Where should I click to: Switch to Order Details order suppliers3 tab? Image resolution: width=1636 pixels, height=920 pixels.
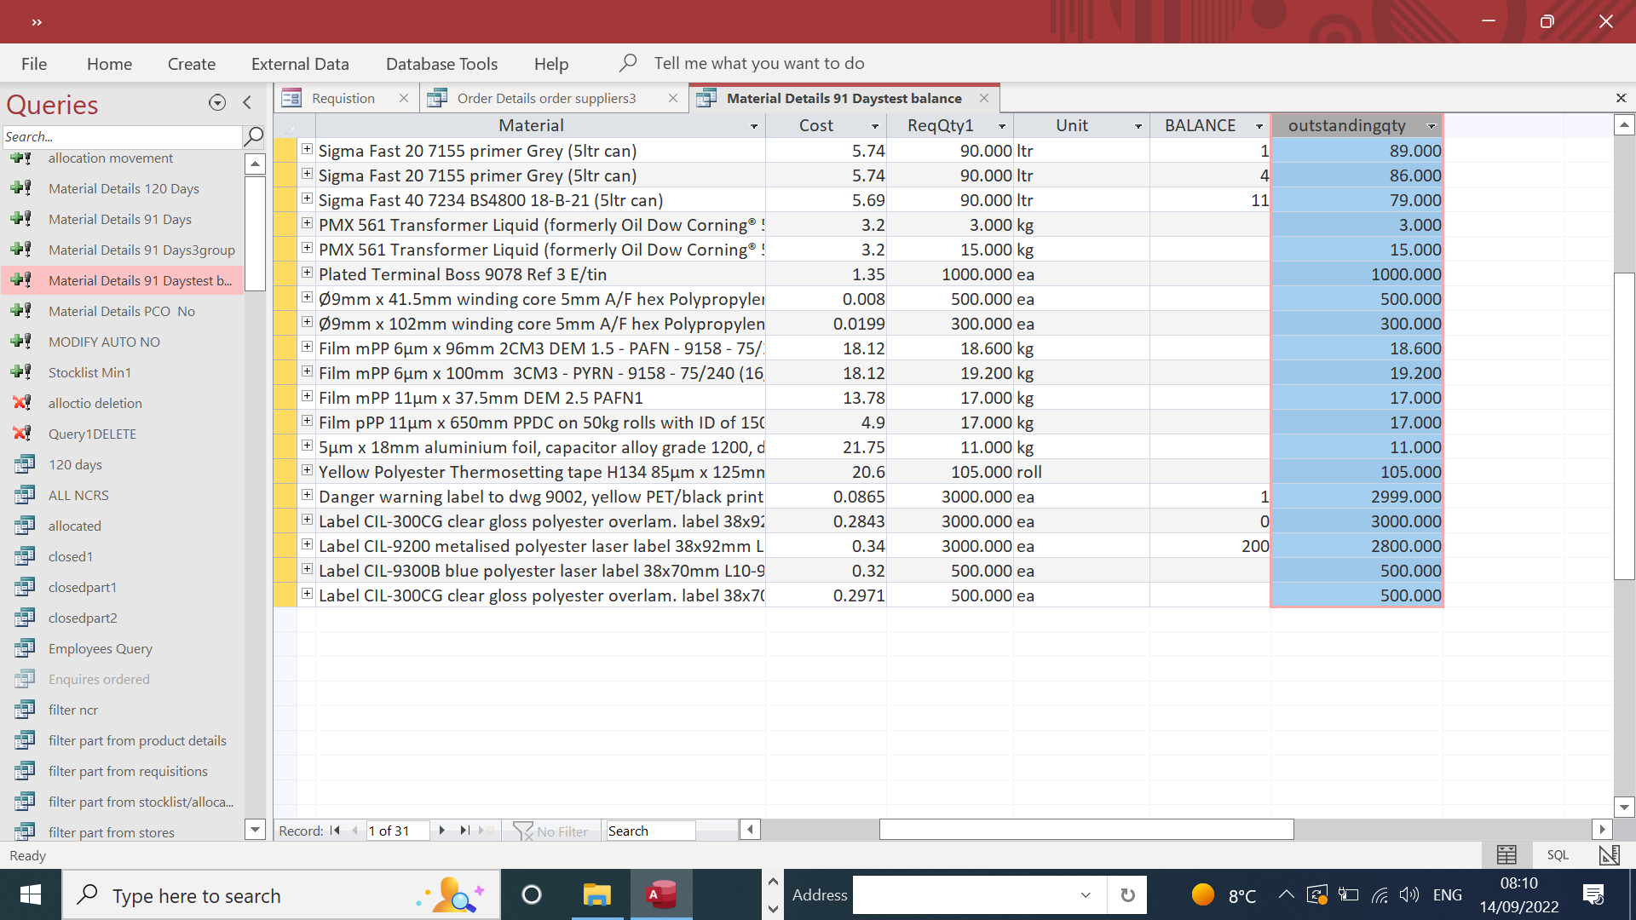click(546, 99)
